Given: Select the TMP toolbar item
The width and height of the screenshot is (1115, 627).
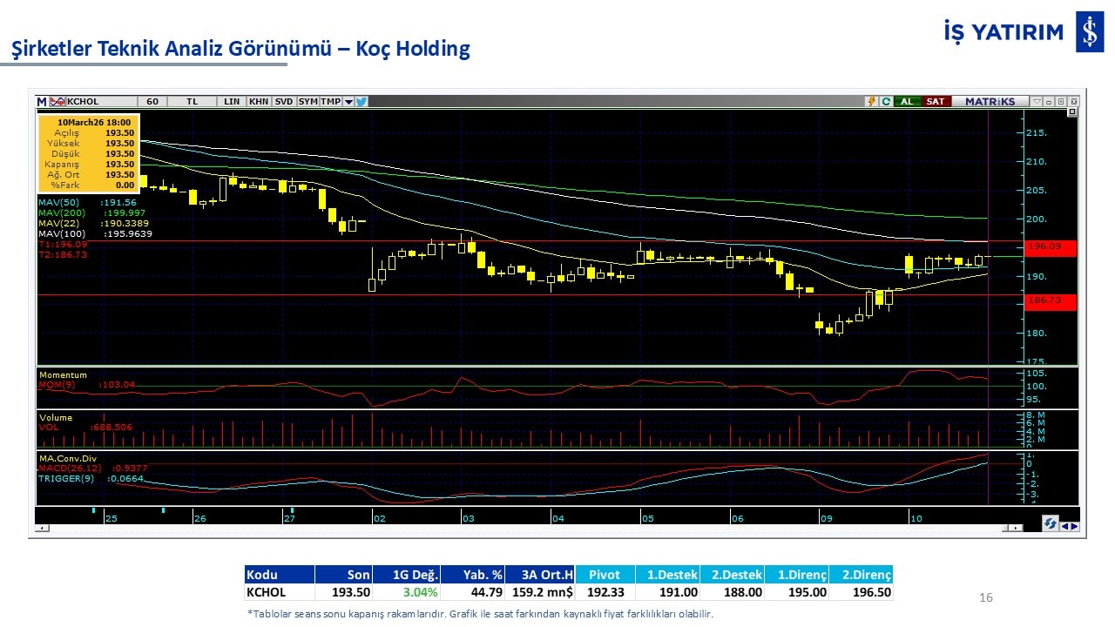Looking at the screenshot, I should (330, 101).
